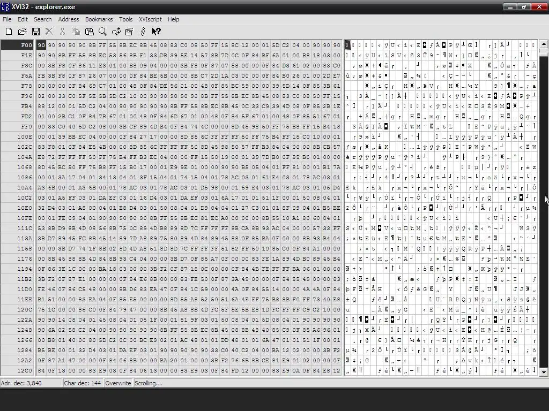This screenshot has width=549, height=411.
Task: Click address row 11EE
Action: tap(18, 299)
